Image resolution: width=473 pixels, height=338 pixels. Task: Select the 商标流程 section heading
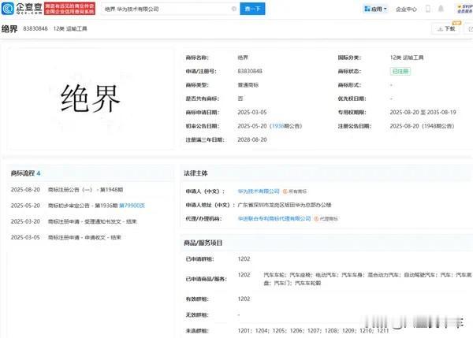point(25,173)
